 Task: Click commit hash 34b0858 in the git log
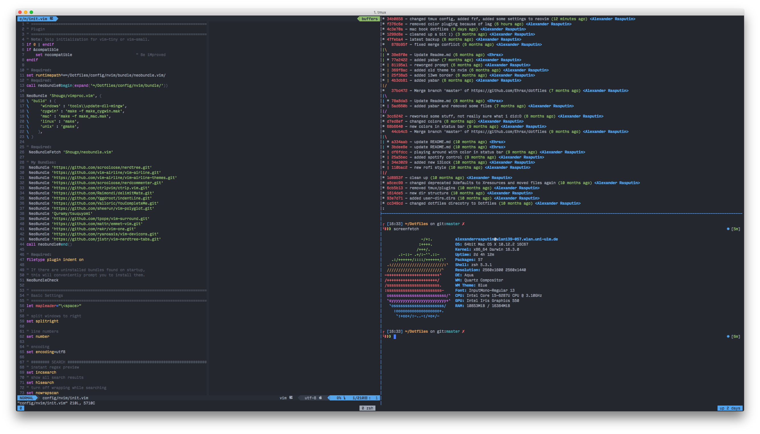tap(395, 19)
